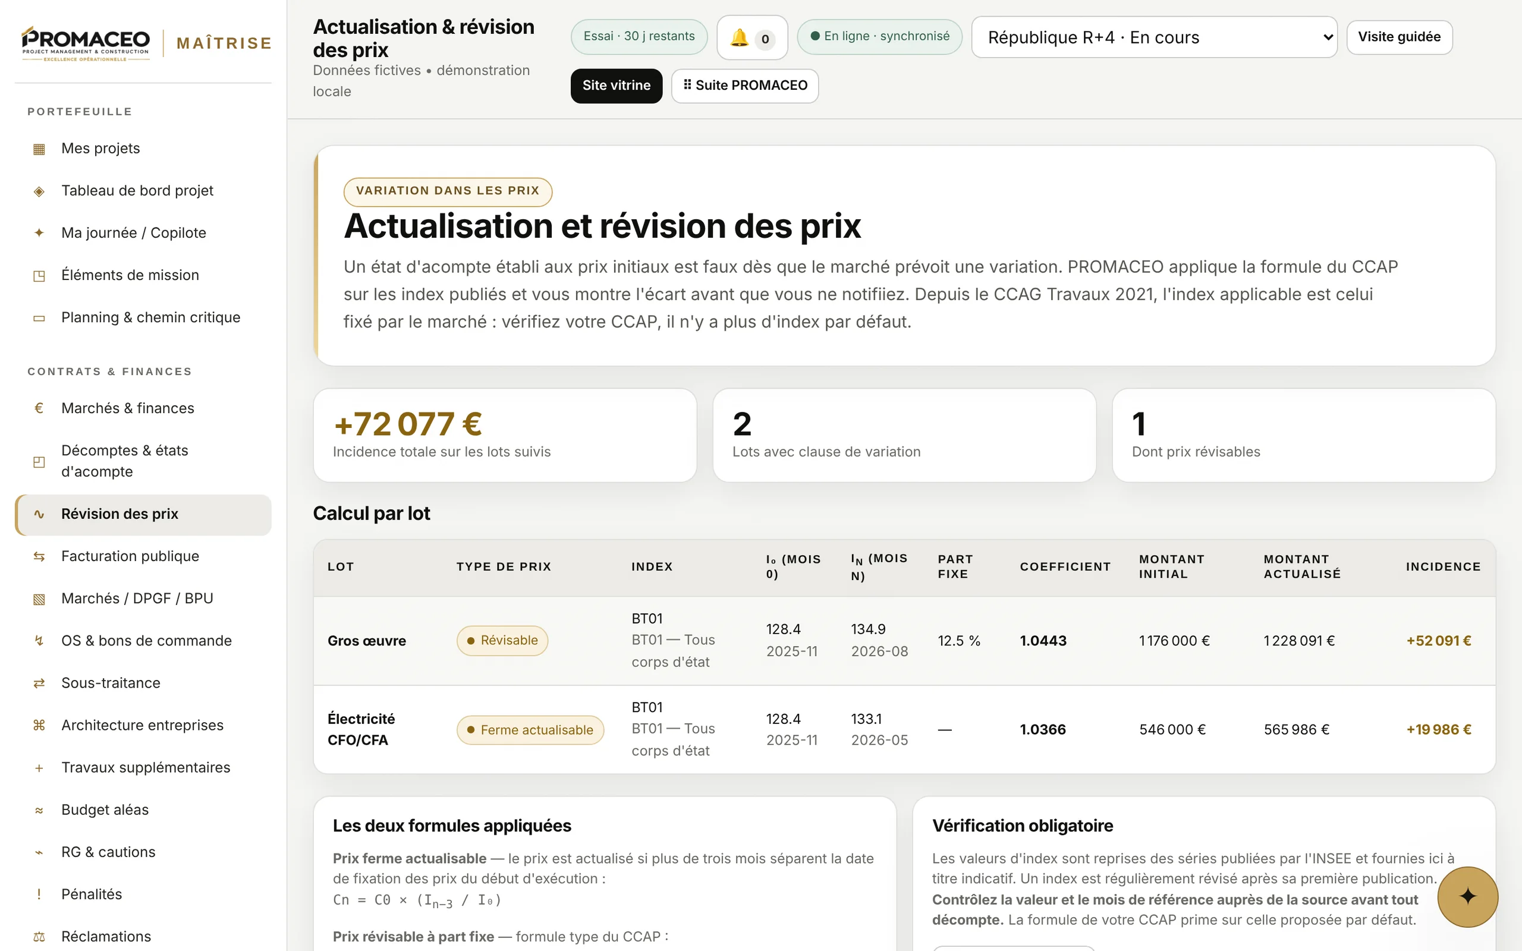Click the Lots avec clause de variation card

(x=904, y=435)
